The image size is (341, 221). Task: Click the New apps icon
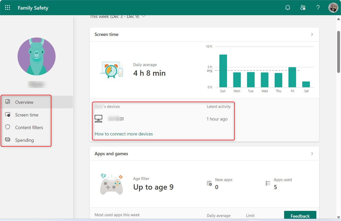[209, 183]
